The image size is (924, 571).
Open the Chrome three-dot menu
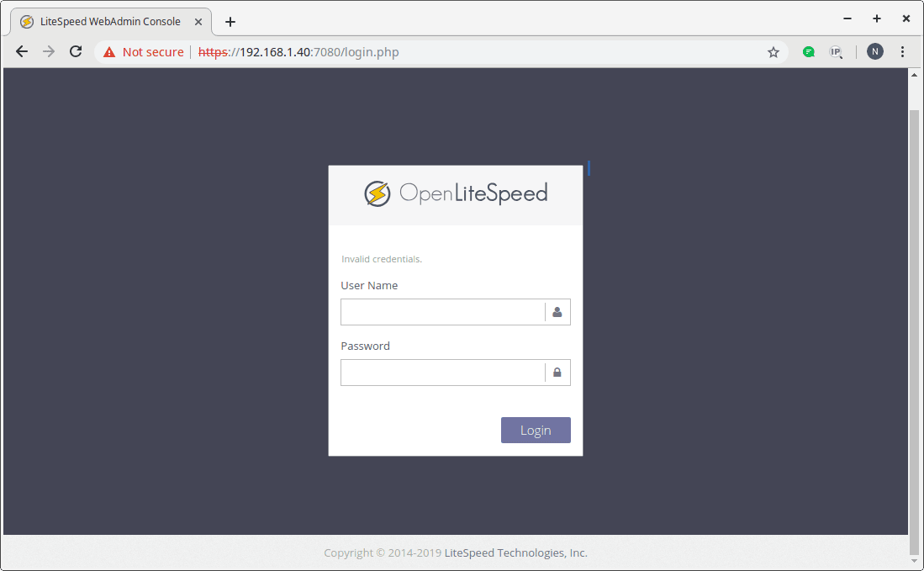[x=902, y=51]
